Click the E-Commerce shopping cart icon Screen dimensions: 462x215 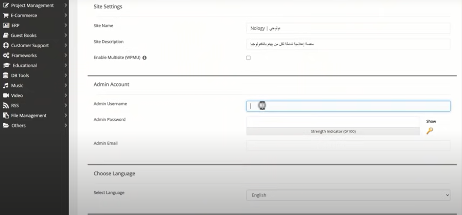[6, 15]
